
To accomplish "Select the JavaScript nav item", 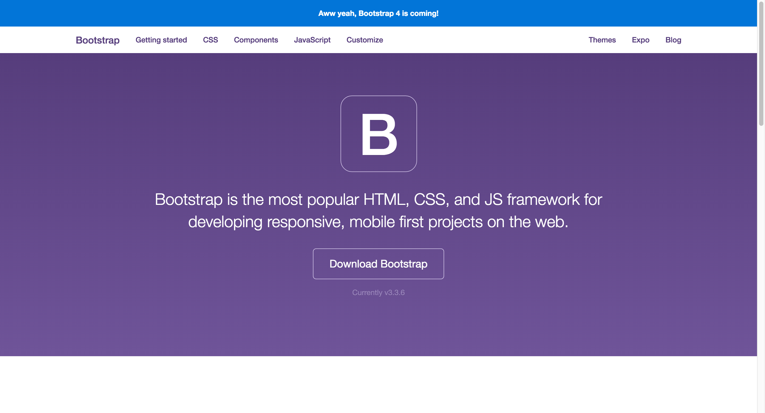I will [x=312, y=40].
